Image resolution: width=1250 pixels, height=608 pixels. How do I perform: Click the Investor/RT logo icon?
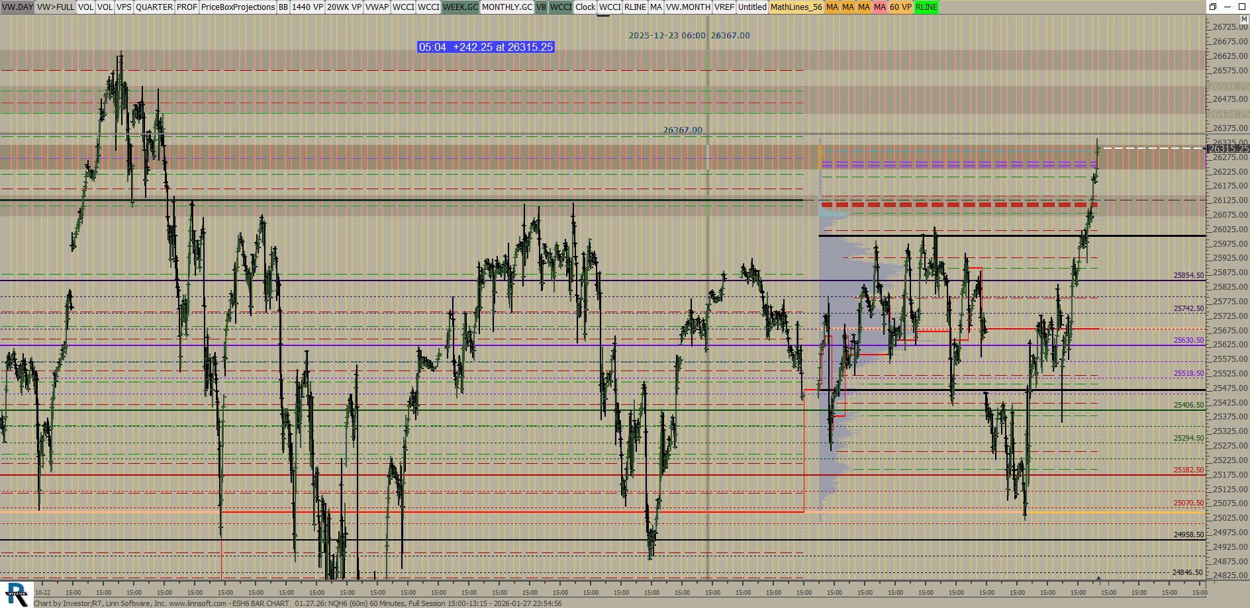tap(17, 593)
